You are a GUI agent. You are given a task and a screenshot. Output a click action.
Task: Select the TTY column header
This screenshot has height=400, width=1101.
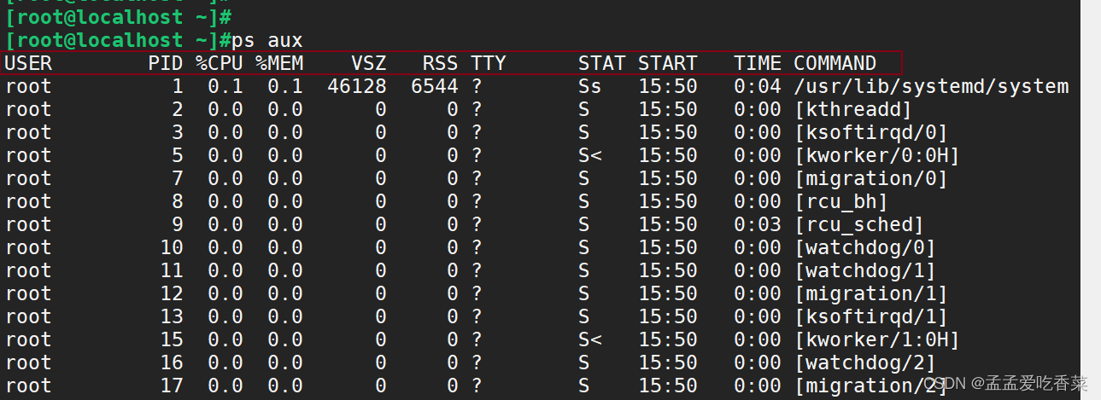pos(489,63)
